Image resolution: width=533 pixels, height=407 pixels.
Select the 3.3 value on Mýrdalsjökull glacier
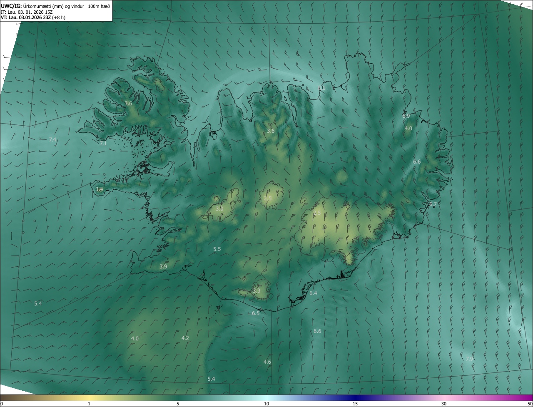pos(257,291)
